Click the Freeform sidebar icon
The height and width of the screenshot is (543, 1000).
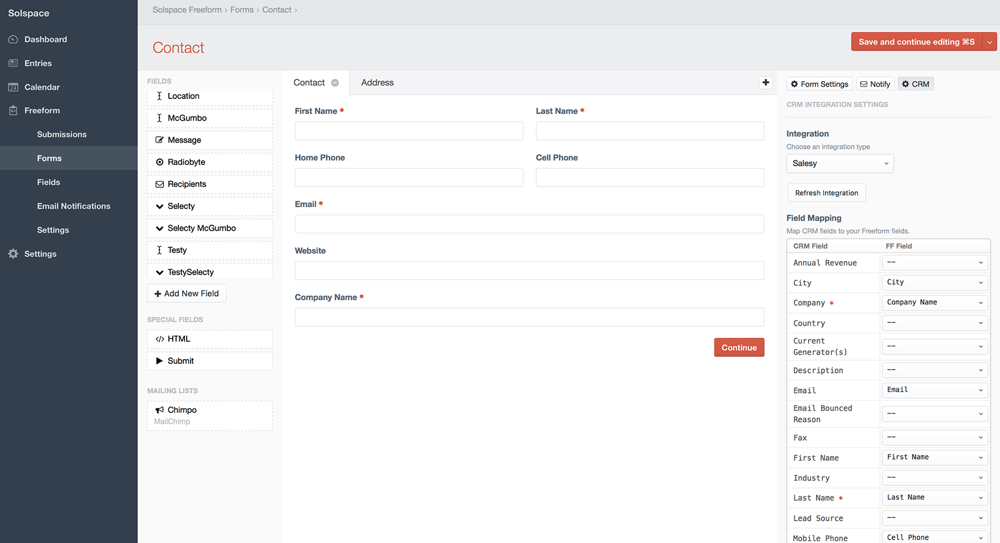point(12,110)
